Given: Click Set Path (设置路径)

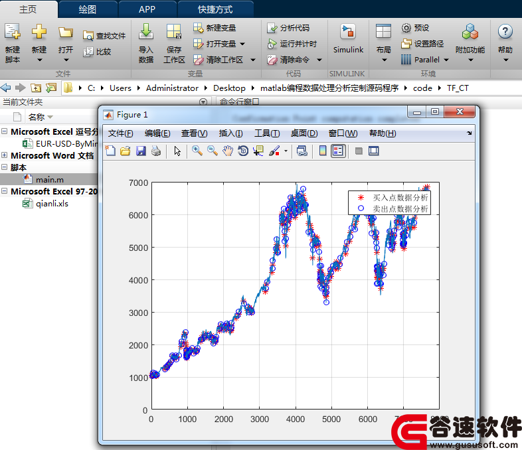Looking at the screenshot, I should pos(422,44).
